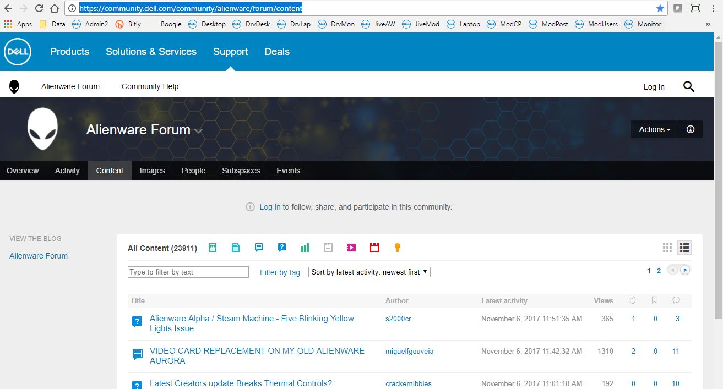The width and height of the screenshot is (723, 389).
Task: Filter content by events calendar icon
Action: [374, 248]
